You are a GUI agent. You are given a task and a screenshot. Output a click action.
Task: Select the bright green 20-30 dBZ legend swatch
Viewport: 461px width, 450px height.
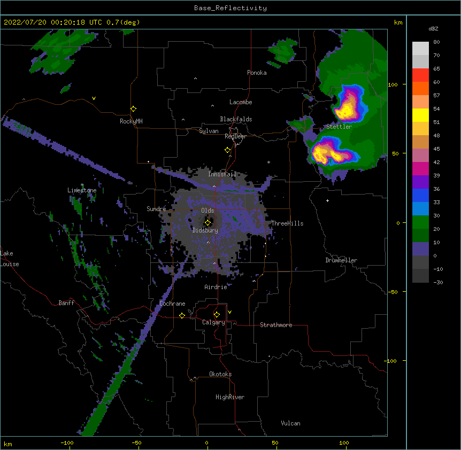pos(420,222)
